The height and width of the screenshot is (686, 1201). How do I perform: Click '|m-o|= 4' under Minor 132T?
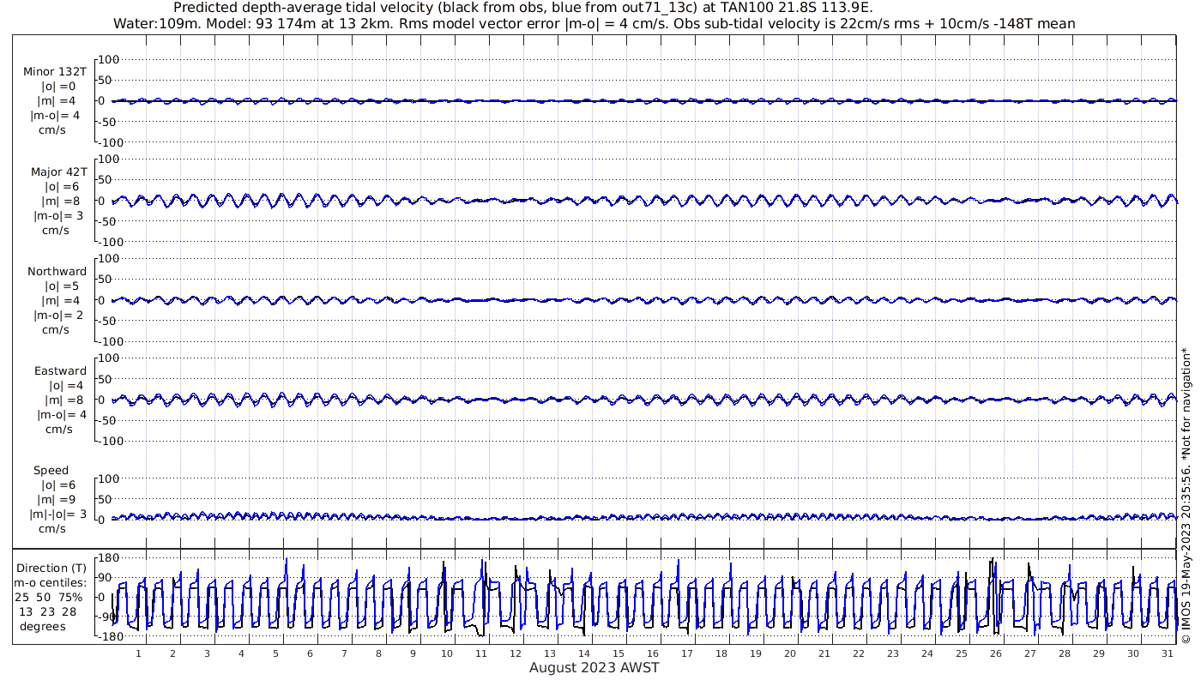point(56,116)
